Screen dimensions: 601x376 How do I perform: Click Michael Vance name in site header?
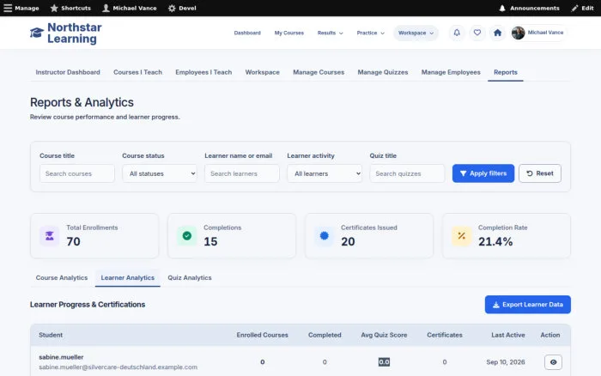point(545,33)
